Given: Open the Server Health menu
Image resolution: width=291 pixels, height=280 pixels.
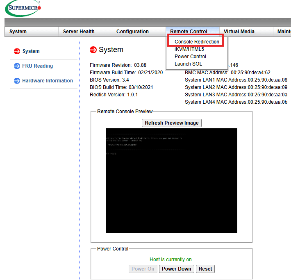Looking at the screenshot, I should tap(79, 32).
